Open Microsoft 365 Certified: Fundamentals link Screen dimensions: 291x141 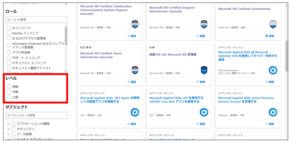244,9
